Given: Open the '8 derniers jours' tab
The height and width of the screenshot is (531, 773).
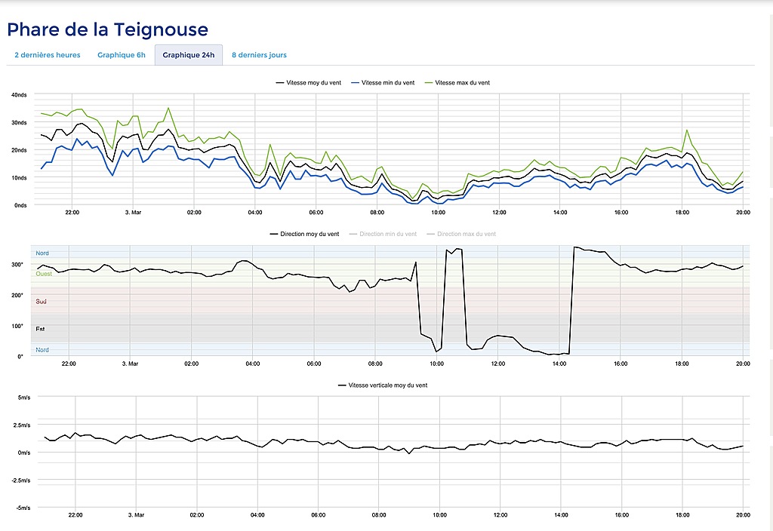Looking at the screenshot, I should point(260,55).
